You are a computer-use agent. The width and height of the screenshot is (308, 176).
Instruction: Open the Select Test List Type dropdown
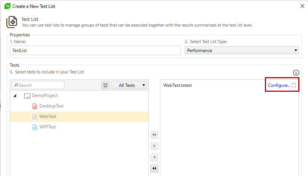click(x=242, y=51)
